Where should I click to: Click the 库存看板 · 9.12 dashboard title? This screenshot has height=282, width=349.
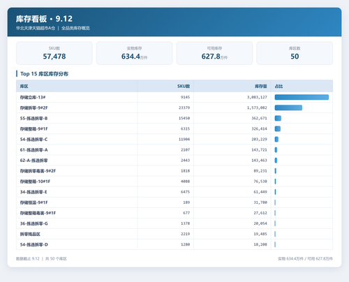pyautogui.click(x=44, y=19)
